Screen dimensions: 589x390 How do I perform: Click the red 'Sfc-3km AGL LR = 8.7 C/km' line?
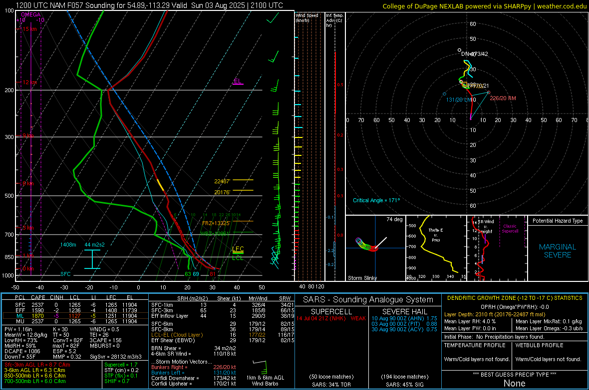[37, 365]
